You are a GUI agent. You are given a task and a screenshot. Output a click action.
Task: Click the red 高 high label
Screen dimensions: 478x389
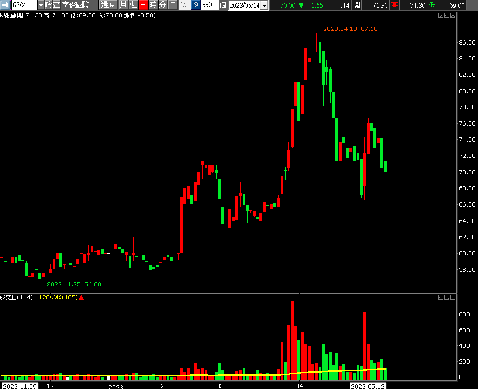(x=395, y=5)
